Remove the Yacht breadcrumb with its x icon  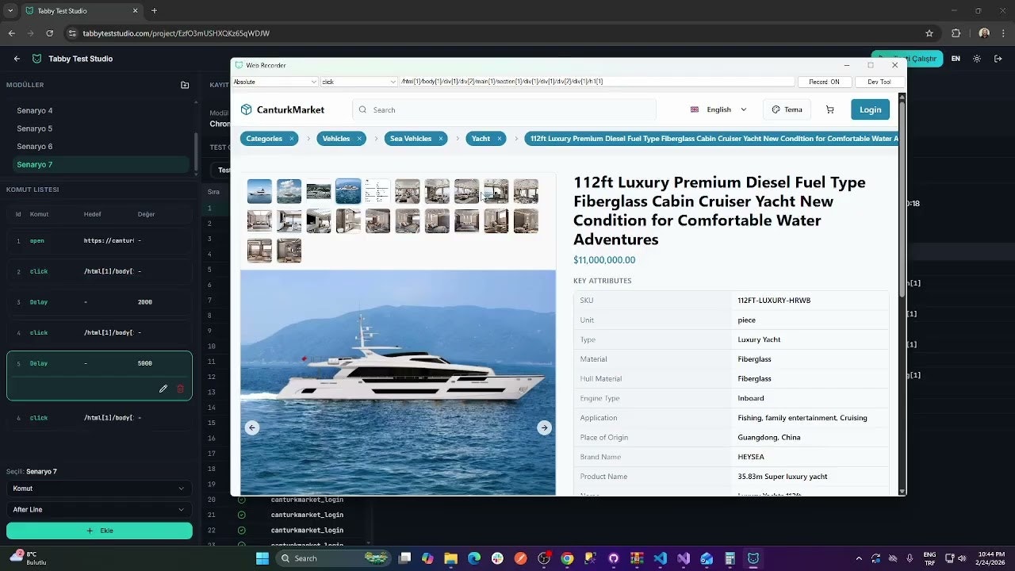500,139
